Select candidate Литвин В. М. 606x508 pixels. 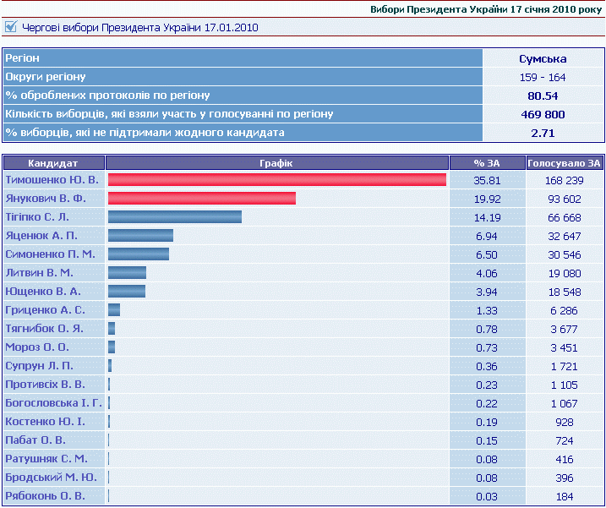40,273
